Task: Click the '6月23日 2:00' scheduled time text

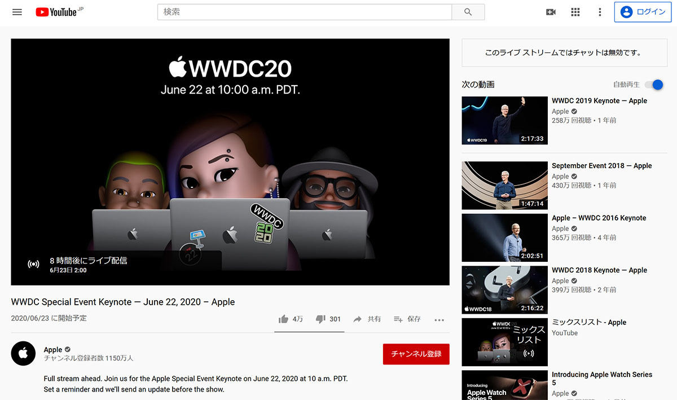Action: pyautogui.click(x=68, y=270)
